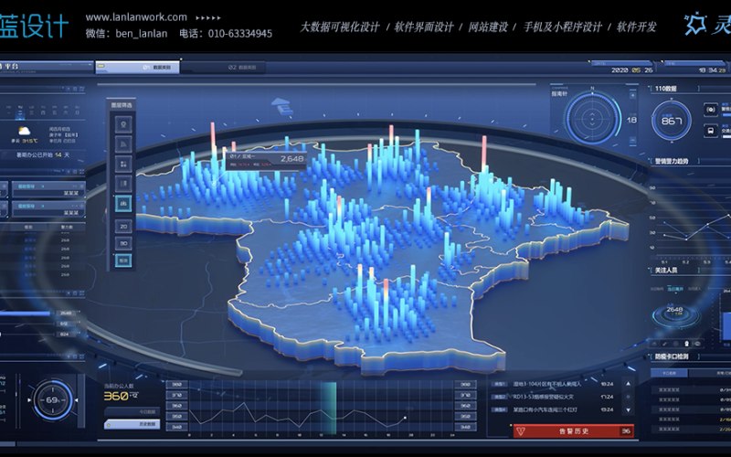The width and height of the screenshot is (731, 457).
Task: Toggle the highlighted bar-chart layer button
Action: 123,203
